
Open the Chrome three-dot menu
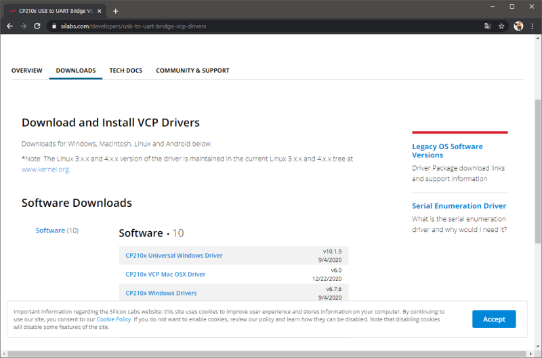coord(533,26)
